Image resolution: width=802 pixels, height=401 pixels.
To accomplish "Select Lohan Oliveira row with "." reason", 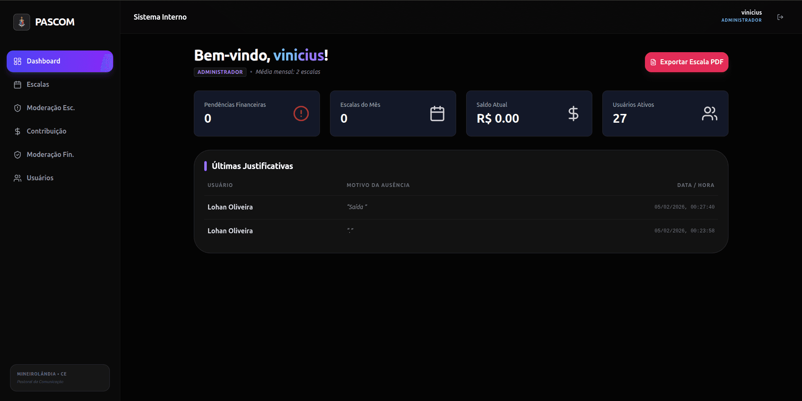I will coord(461,231).
